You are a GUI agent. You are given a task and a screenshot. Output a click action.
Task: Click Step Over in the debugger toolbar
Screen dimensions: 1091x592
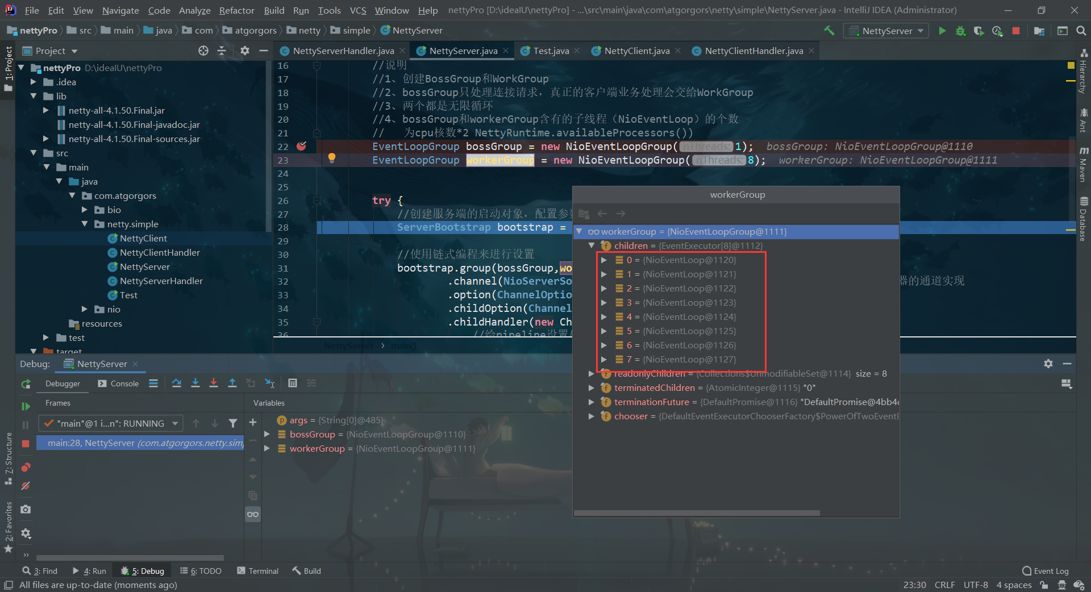[177, 383]
